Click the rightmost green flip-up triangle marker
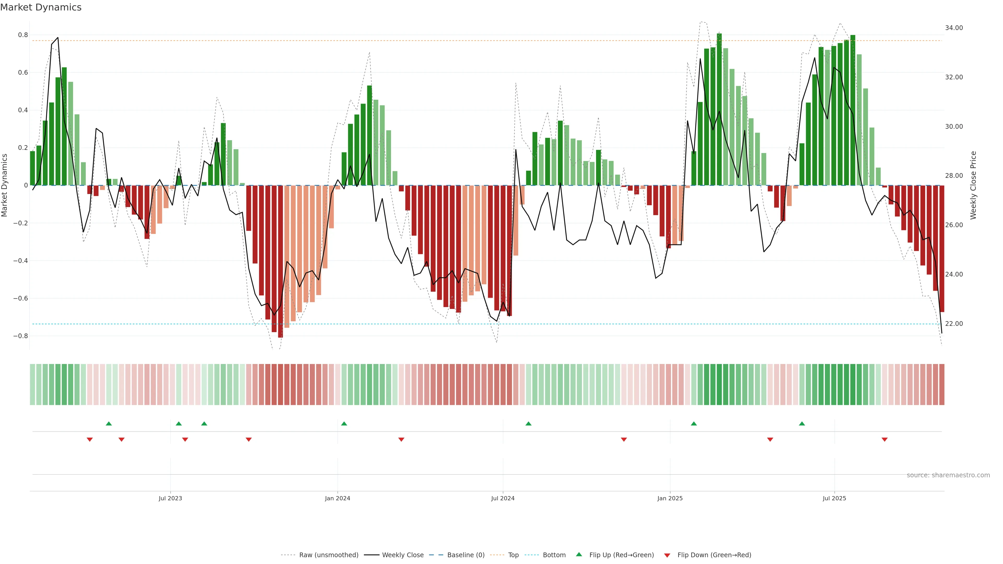Screen dimensions: 1003x564 pyautogui.click(x=802, y=424)
